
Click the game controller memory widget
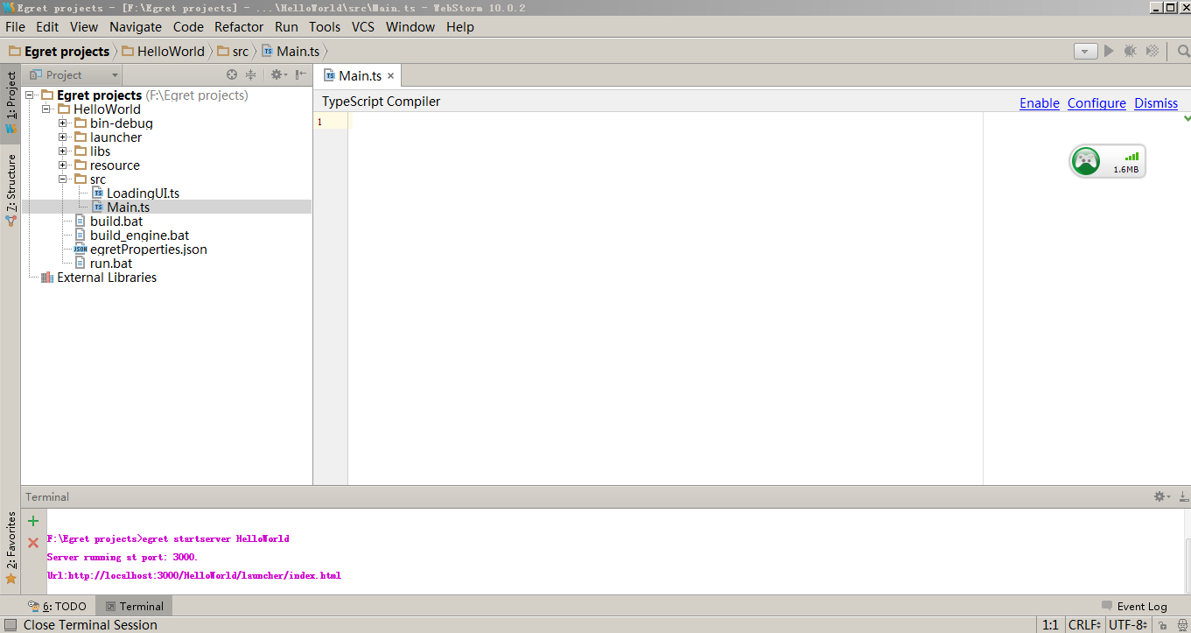(x=1107, y=162)
